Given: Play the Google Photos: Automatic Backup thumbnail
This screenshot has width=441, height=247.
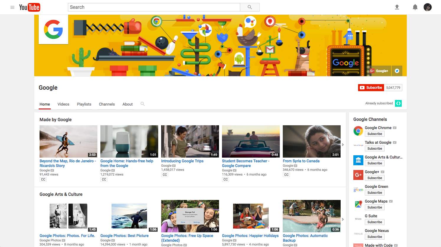Looking at the screenshot, I should [x=312, y=216].
